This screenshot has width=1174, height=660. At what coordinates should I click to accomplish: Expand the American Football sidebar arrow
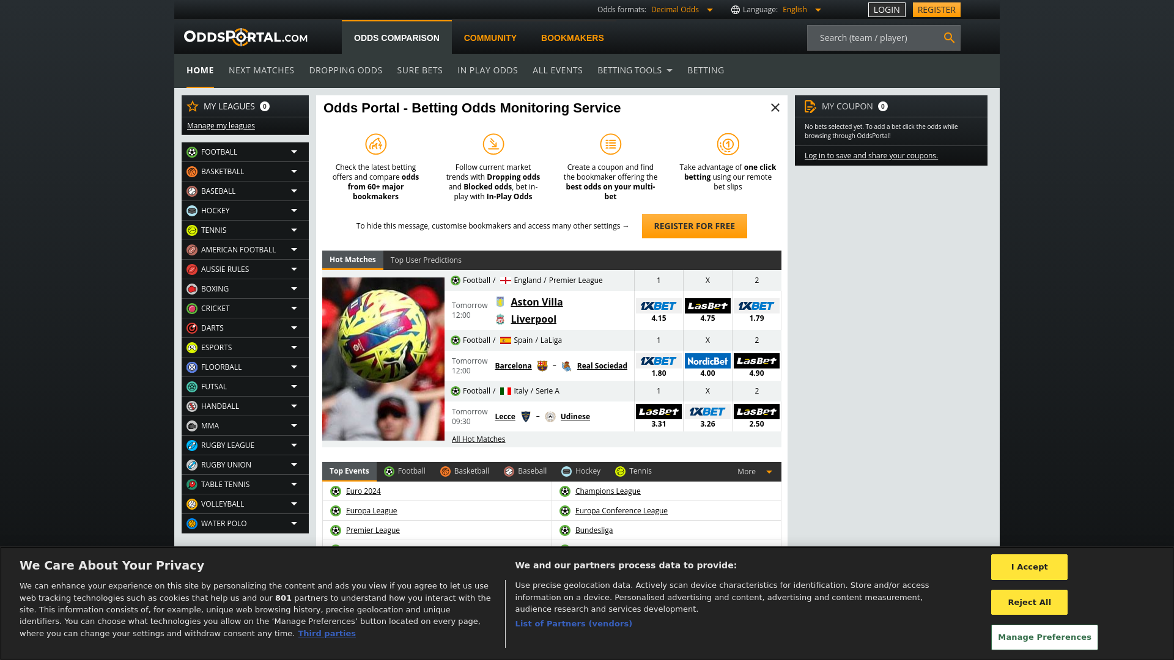coord(294,250)
